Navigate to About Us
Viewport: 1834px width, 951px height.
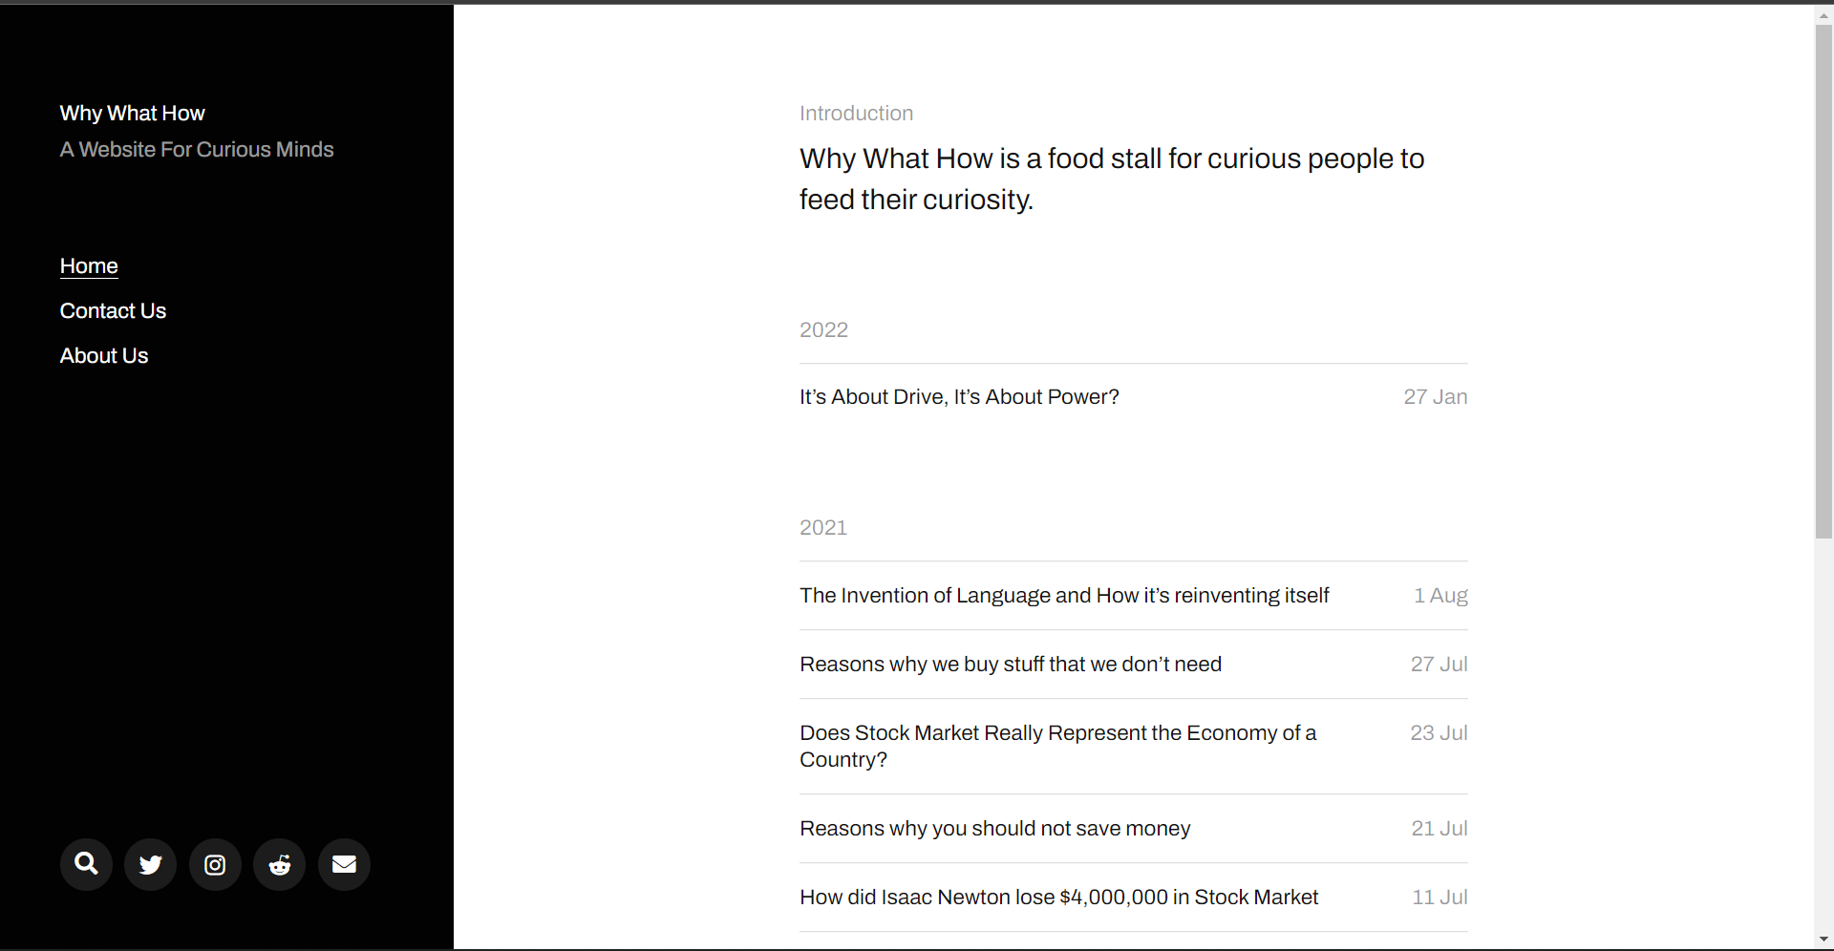coord(104,356)
